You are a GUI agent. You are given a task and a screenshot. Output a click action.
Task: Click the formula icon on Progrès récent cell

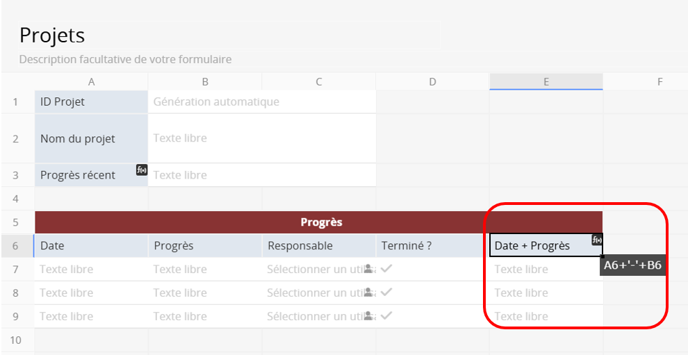pyautogui.click(x=142, y=170)
